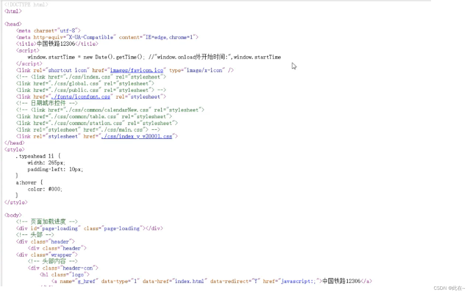
Task: Click the page-loading div line
Action: 90,228
